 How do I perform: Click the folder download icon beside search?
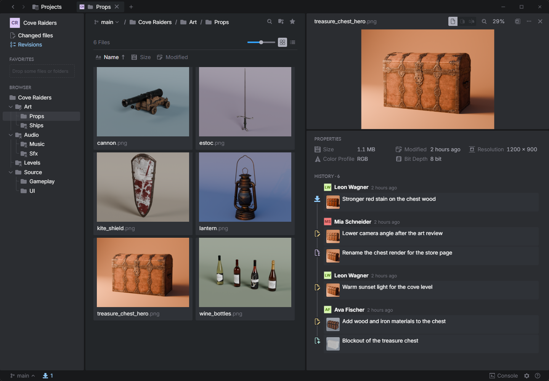click(x=281, y=22)
